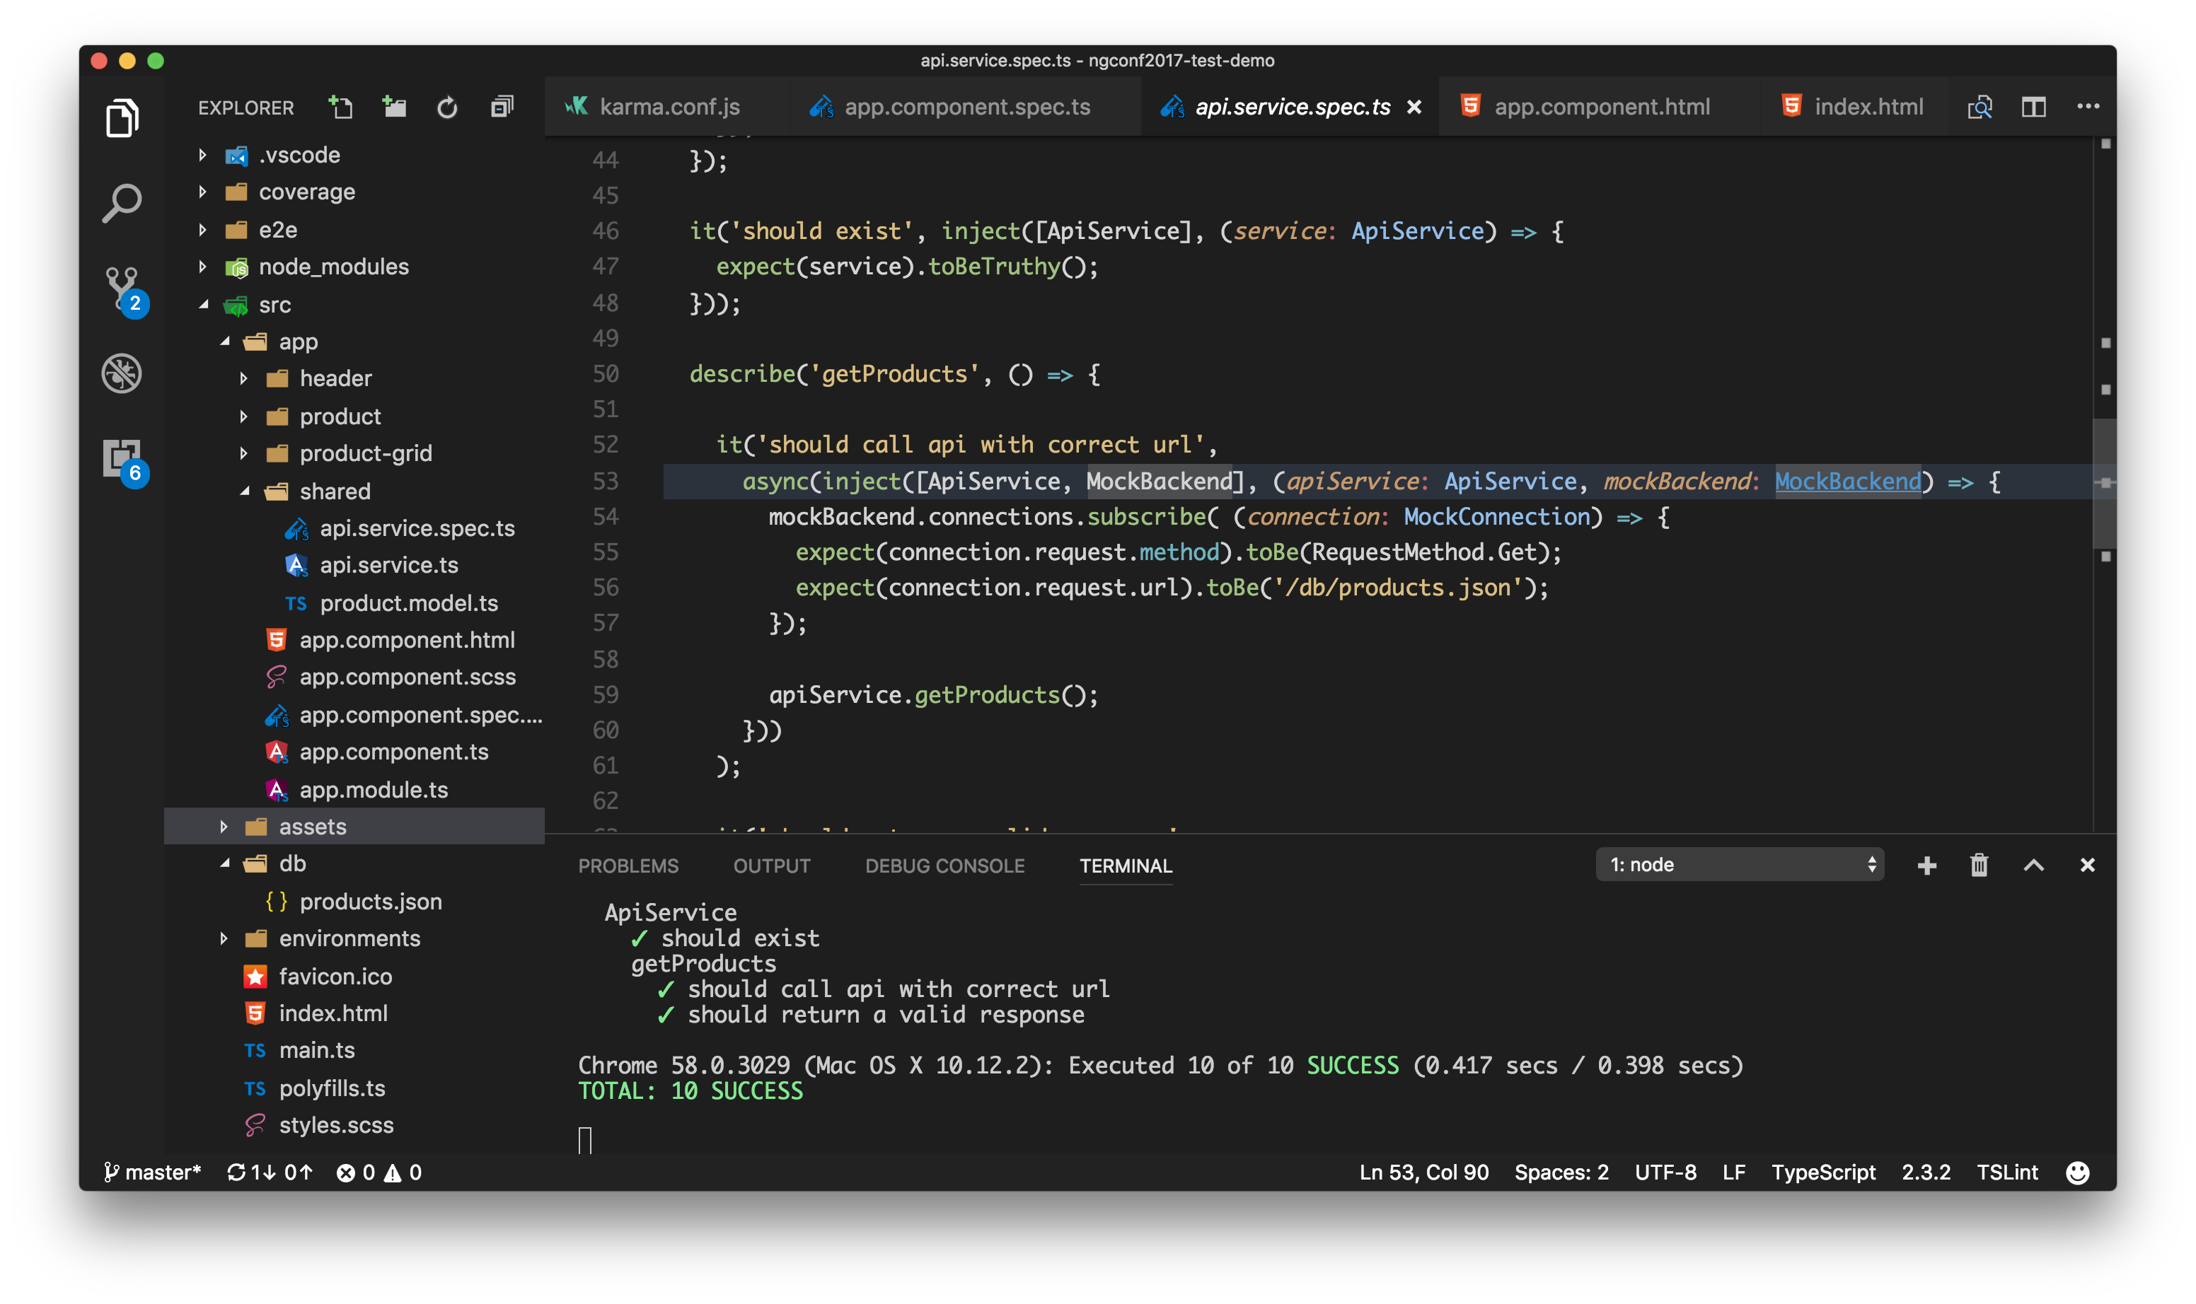This screenshot has width=2196, height=1304.
Task: Split the editor with split icon
Action: point(2033,107)
